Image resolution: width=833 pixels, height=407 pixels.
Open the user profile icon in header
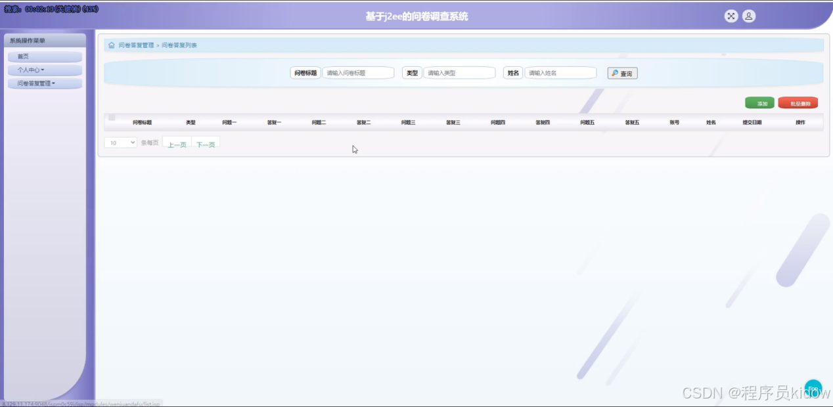click(x=749, y=16)
